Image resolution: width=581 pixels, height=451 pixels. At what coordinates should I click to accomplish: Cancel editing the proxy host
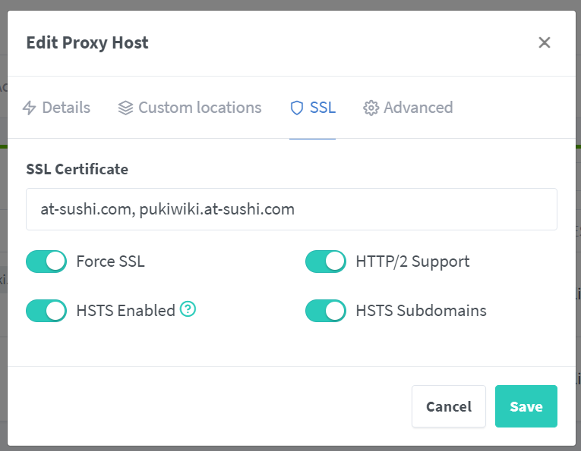(x=449, y=406)
